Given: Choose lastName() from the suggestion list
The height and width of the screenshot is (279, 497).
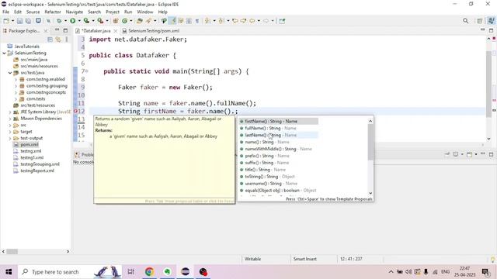Looking at the screenshot, I should coord(278,135).
